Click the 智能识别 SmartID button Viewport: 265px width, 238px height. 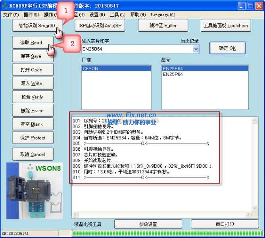(x=37, y=25)
